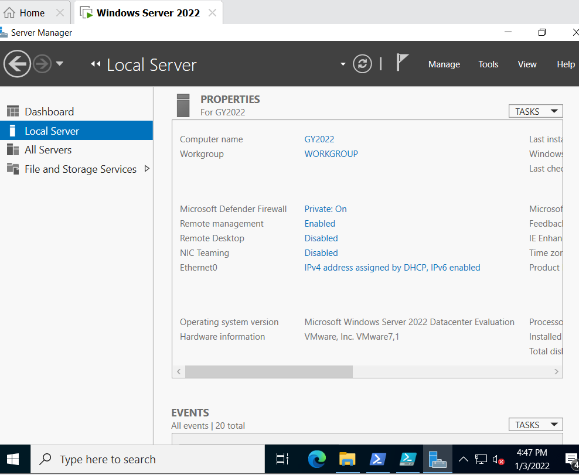Open the notifications flag
Screen dimensions: 579x475
402,62
